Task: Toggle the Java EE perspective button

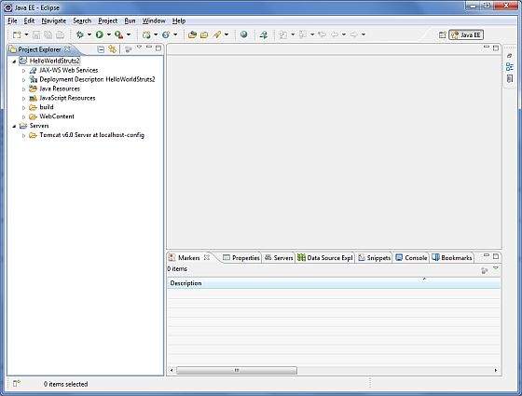Action: 466,35
